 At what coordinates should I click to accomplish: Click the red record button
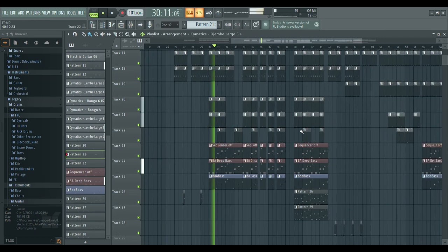(122, 13)
